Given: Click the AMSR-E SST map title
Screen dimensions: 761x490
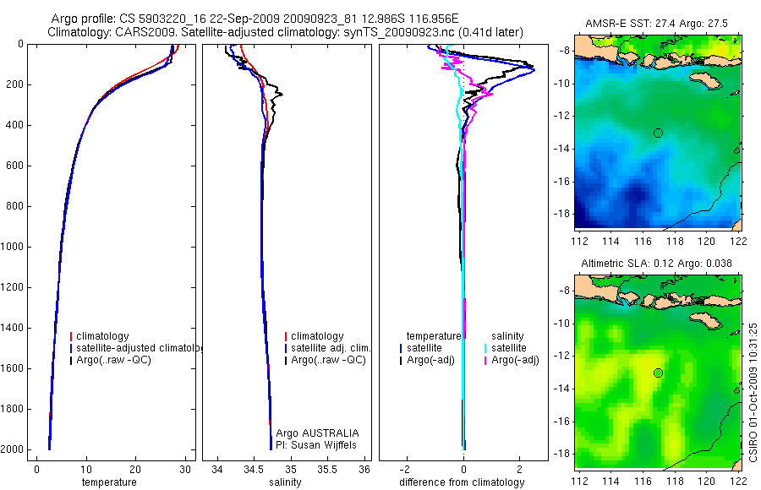Looking at the screenshot, I should click(x=656, y=24).
